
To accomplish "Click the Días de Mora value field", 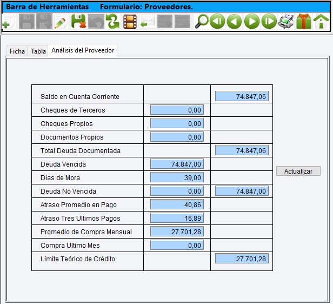I will (x=177, y=177).
